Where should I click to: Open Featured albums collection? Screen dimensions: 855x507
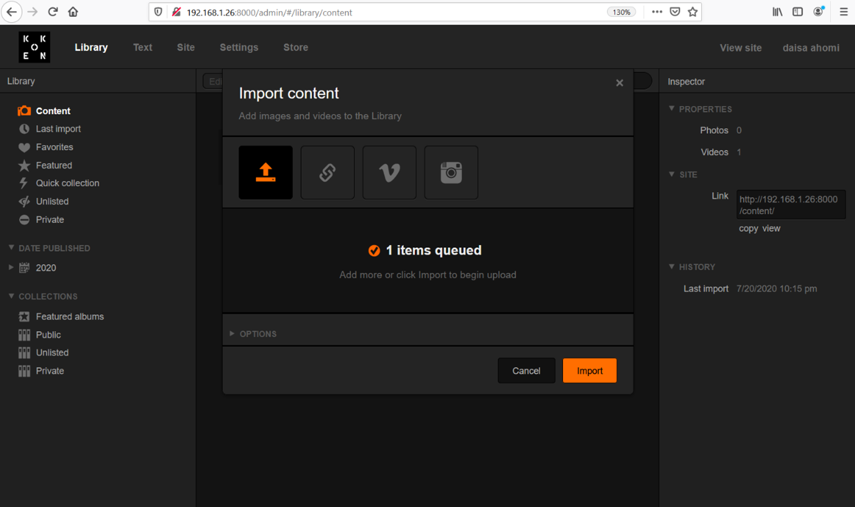(x=69, y=316)
